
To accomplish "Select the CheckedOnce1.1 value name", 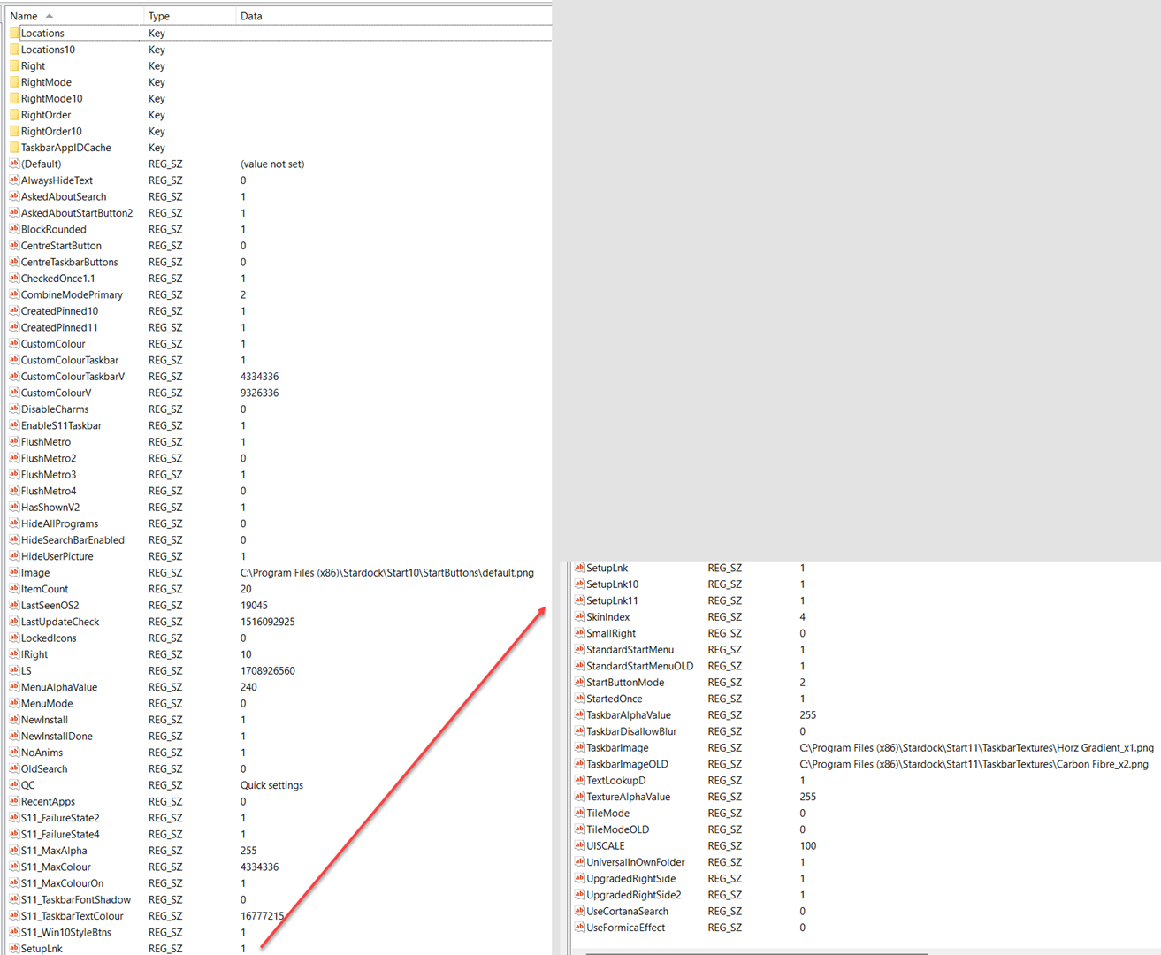I will 58,279.
